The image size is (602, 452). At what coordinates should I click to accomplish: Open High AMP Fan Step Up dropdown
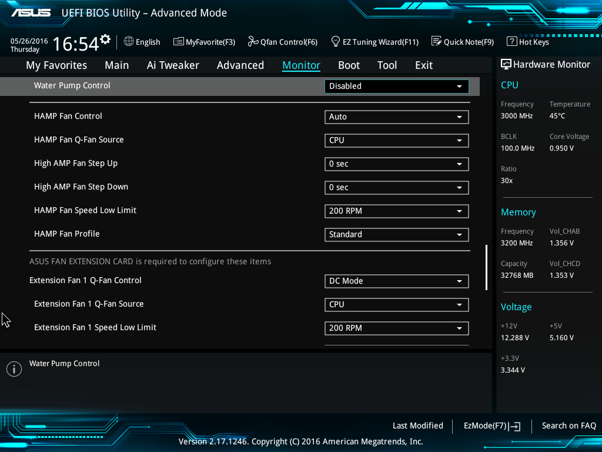point(397,164)
